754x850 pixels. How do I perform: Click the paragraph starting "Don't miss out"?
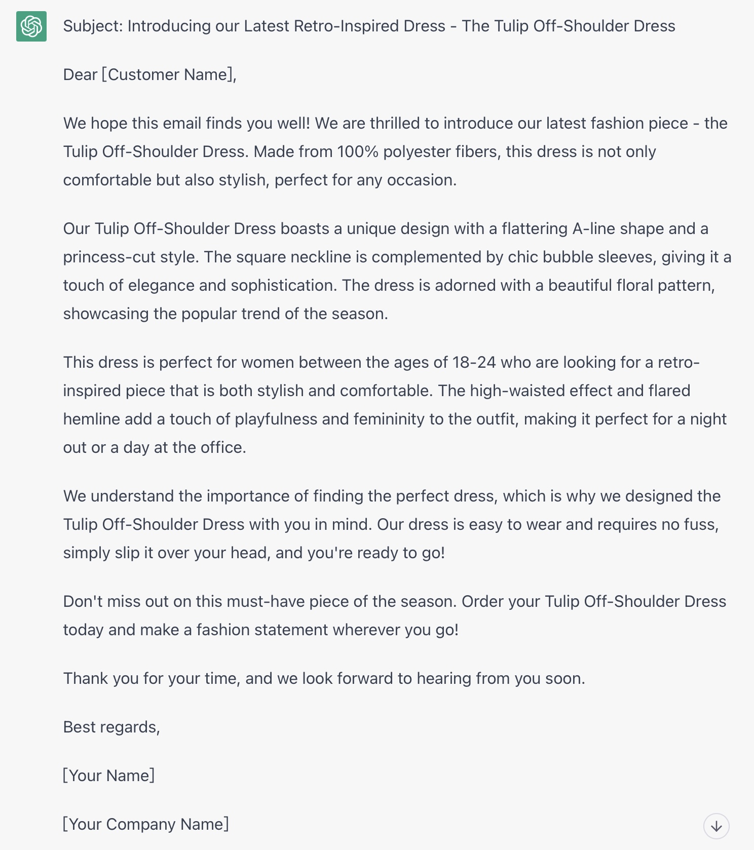(x=395, y=615)
